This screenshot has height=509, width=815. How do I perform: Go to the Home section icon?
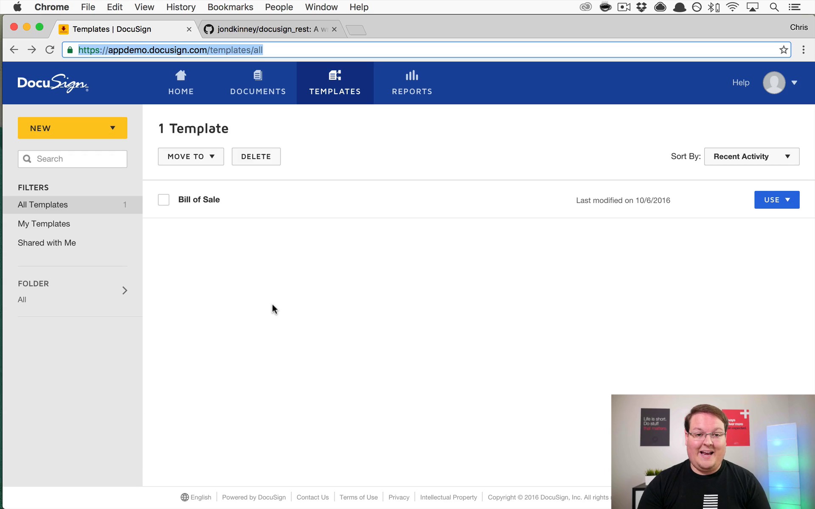point(181,76)
